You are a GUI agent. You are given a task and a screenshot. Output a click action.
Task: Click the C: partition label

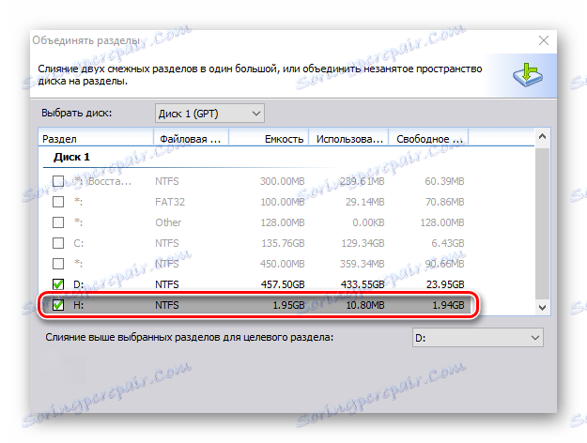coord(78,244)
